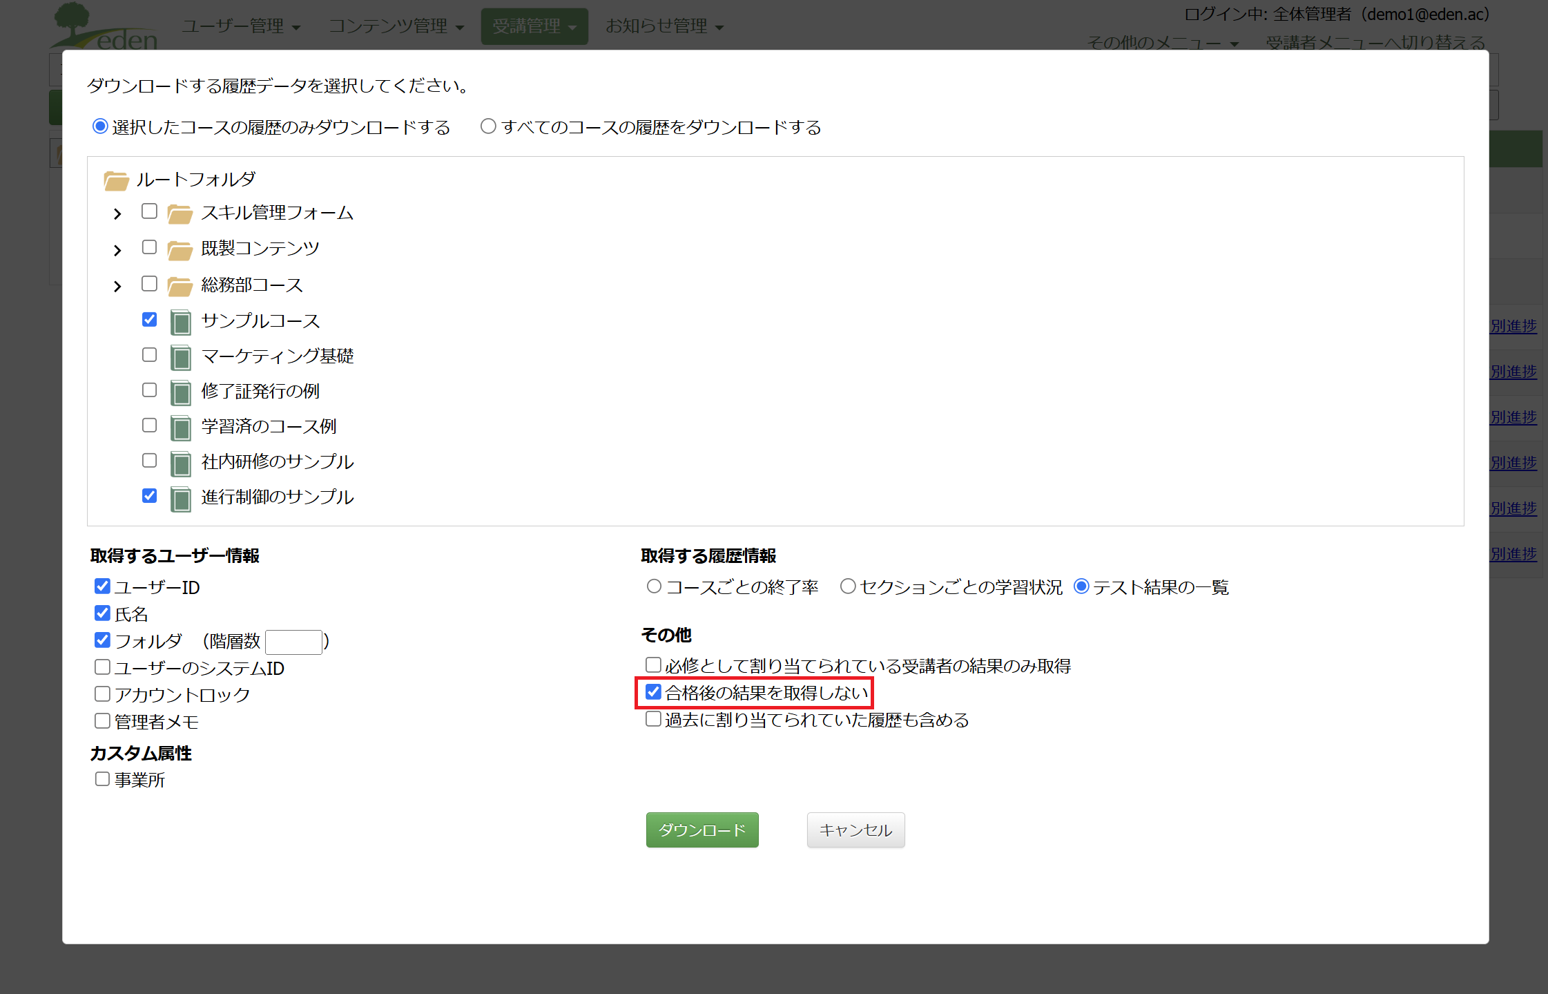
Task: Open the 受講管理 dropdown menu
Action: [x=534, y=26]
